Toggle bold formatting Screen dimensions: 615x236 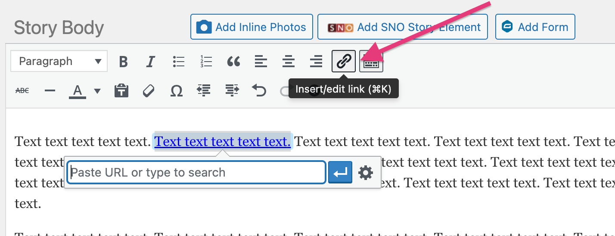(123, 62)
